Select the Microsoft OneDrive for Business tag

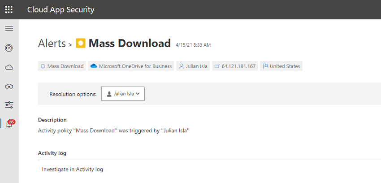click(131, 66)
